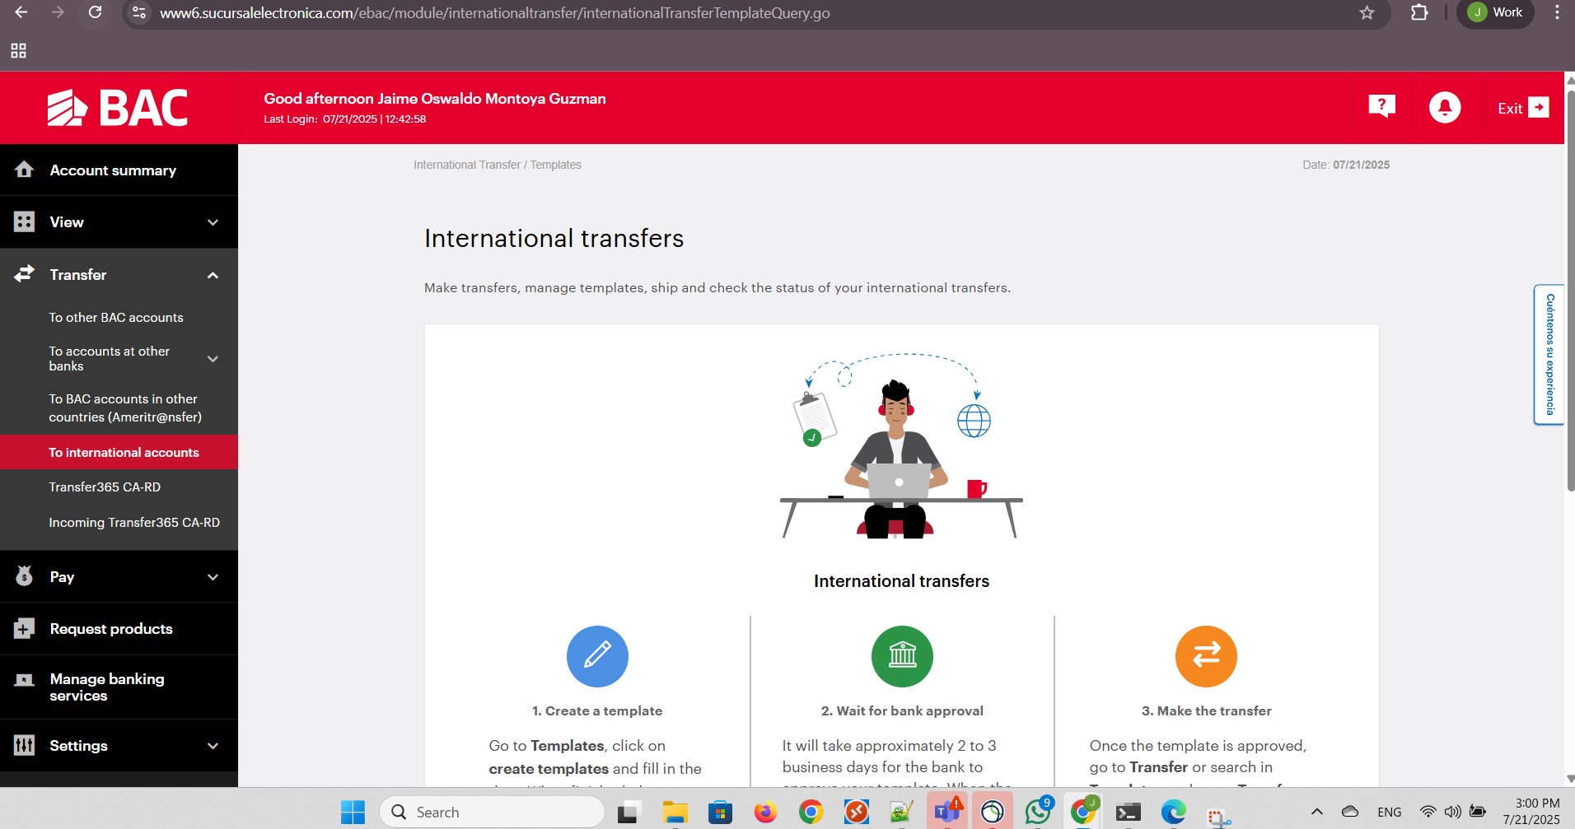Image resolution: width=1575 pixels, height=829 pixels.
Task: Open Windows Start menu
Action: click(353, 813)
